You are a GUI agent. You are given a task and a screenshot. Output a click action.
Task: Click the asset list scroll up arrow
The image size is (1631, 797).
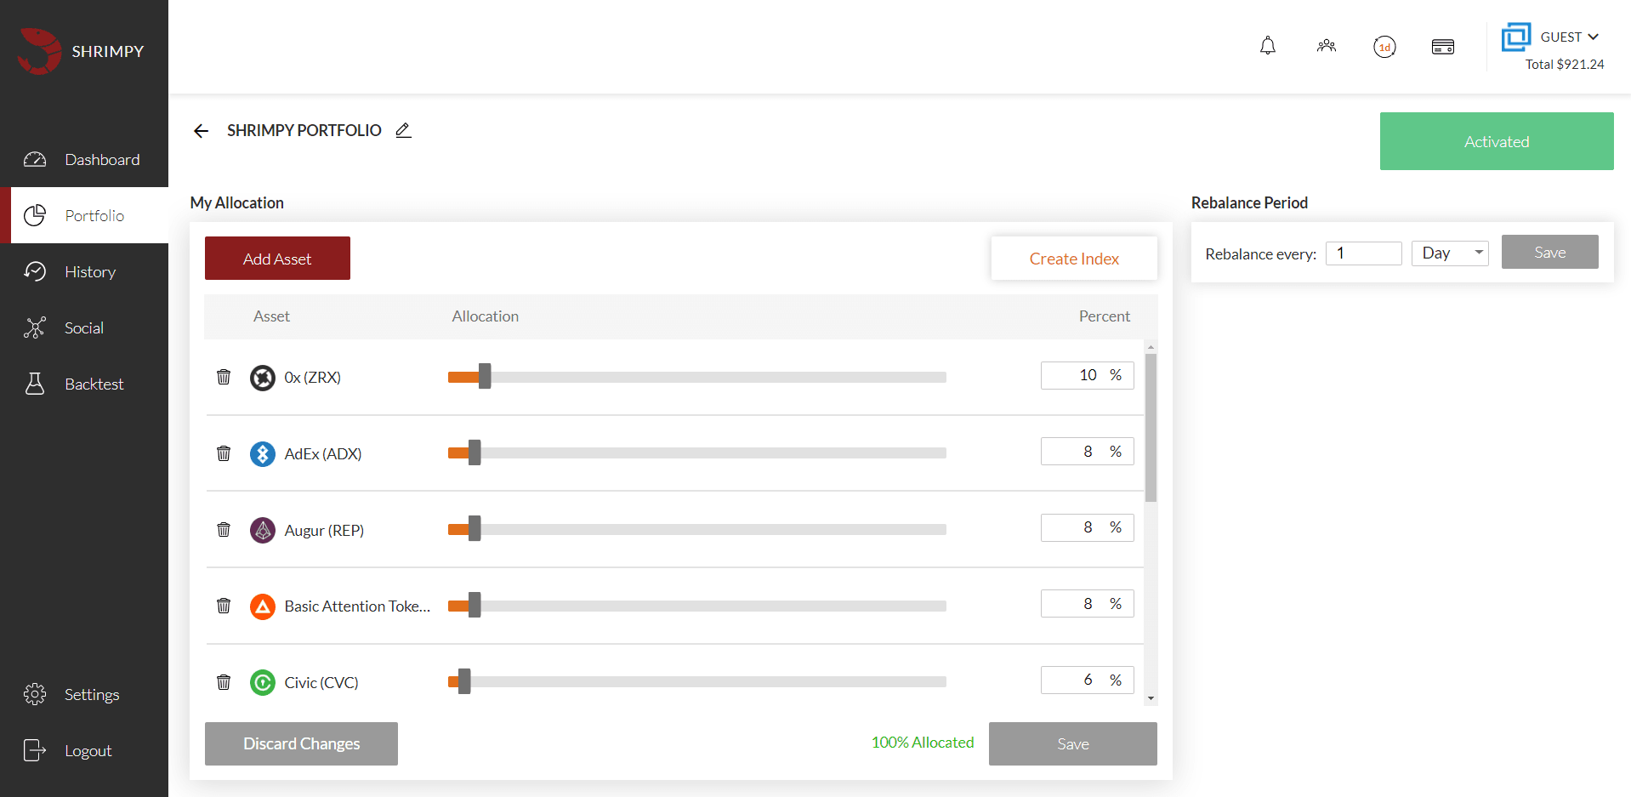1151,347
